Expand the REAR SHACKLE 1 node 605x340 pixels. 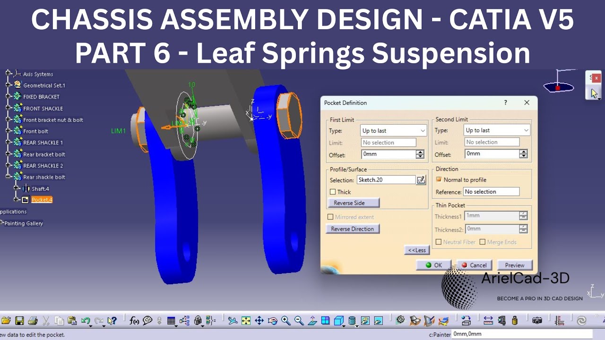coord(8,142)
